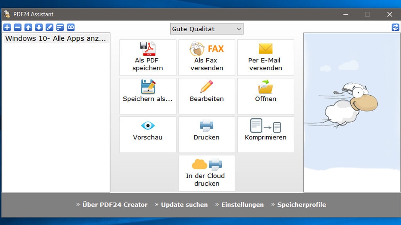This screenshot has width=401, height=225.
Task: Open the 'Gute Qualität' quality dropdown
Action: pyautogui.click(x=206, y=29)
